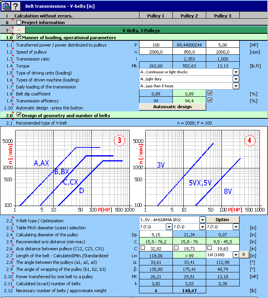Click the Pulley 3 column header

[223, 16]
